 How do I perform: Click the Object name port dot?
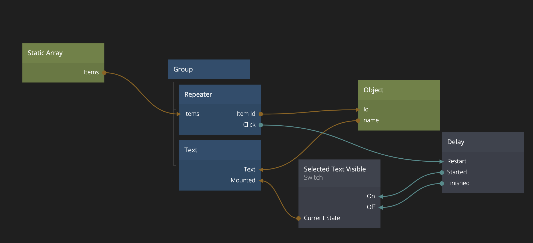(358, 121)
